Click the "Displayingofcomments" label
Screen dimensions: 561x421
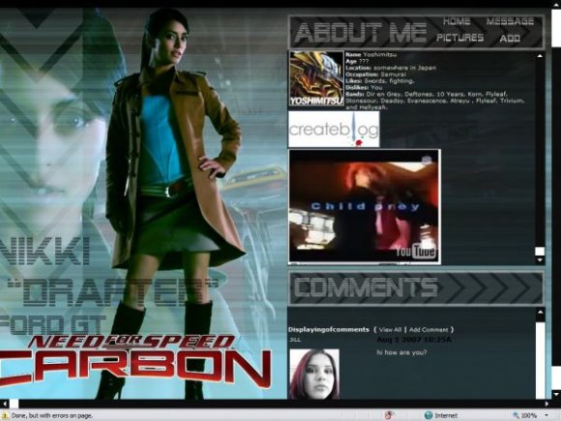pos(329,330)
